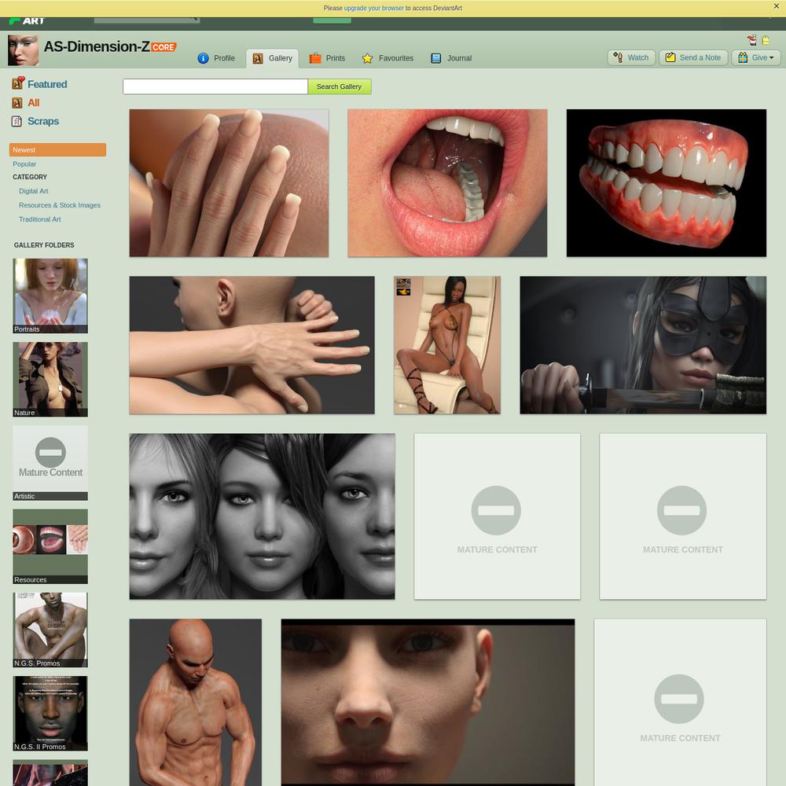Open Mature Content tile beside the three-faces image

tap(498, 516)
